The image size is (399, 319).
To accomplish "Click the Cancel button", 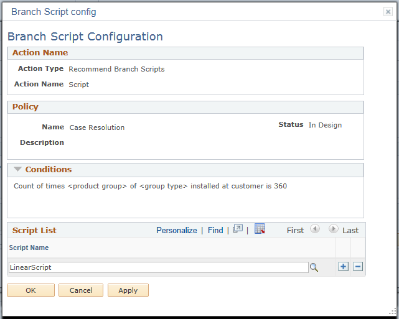I will (x=81, y=290).
